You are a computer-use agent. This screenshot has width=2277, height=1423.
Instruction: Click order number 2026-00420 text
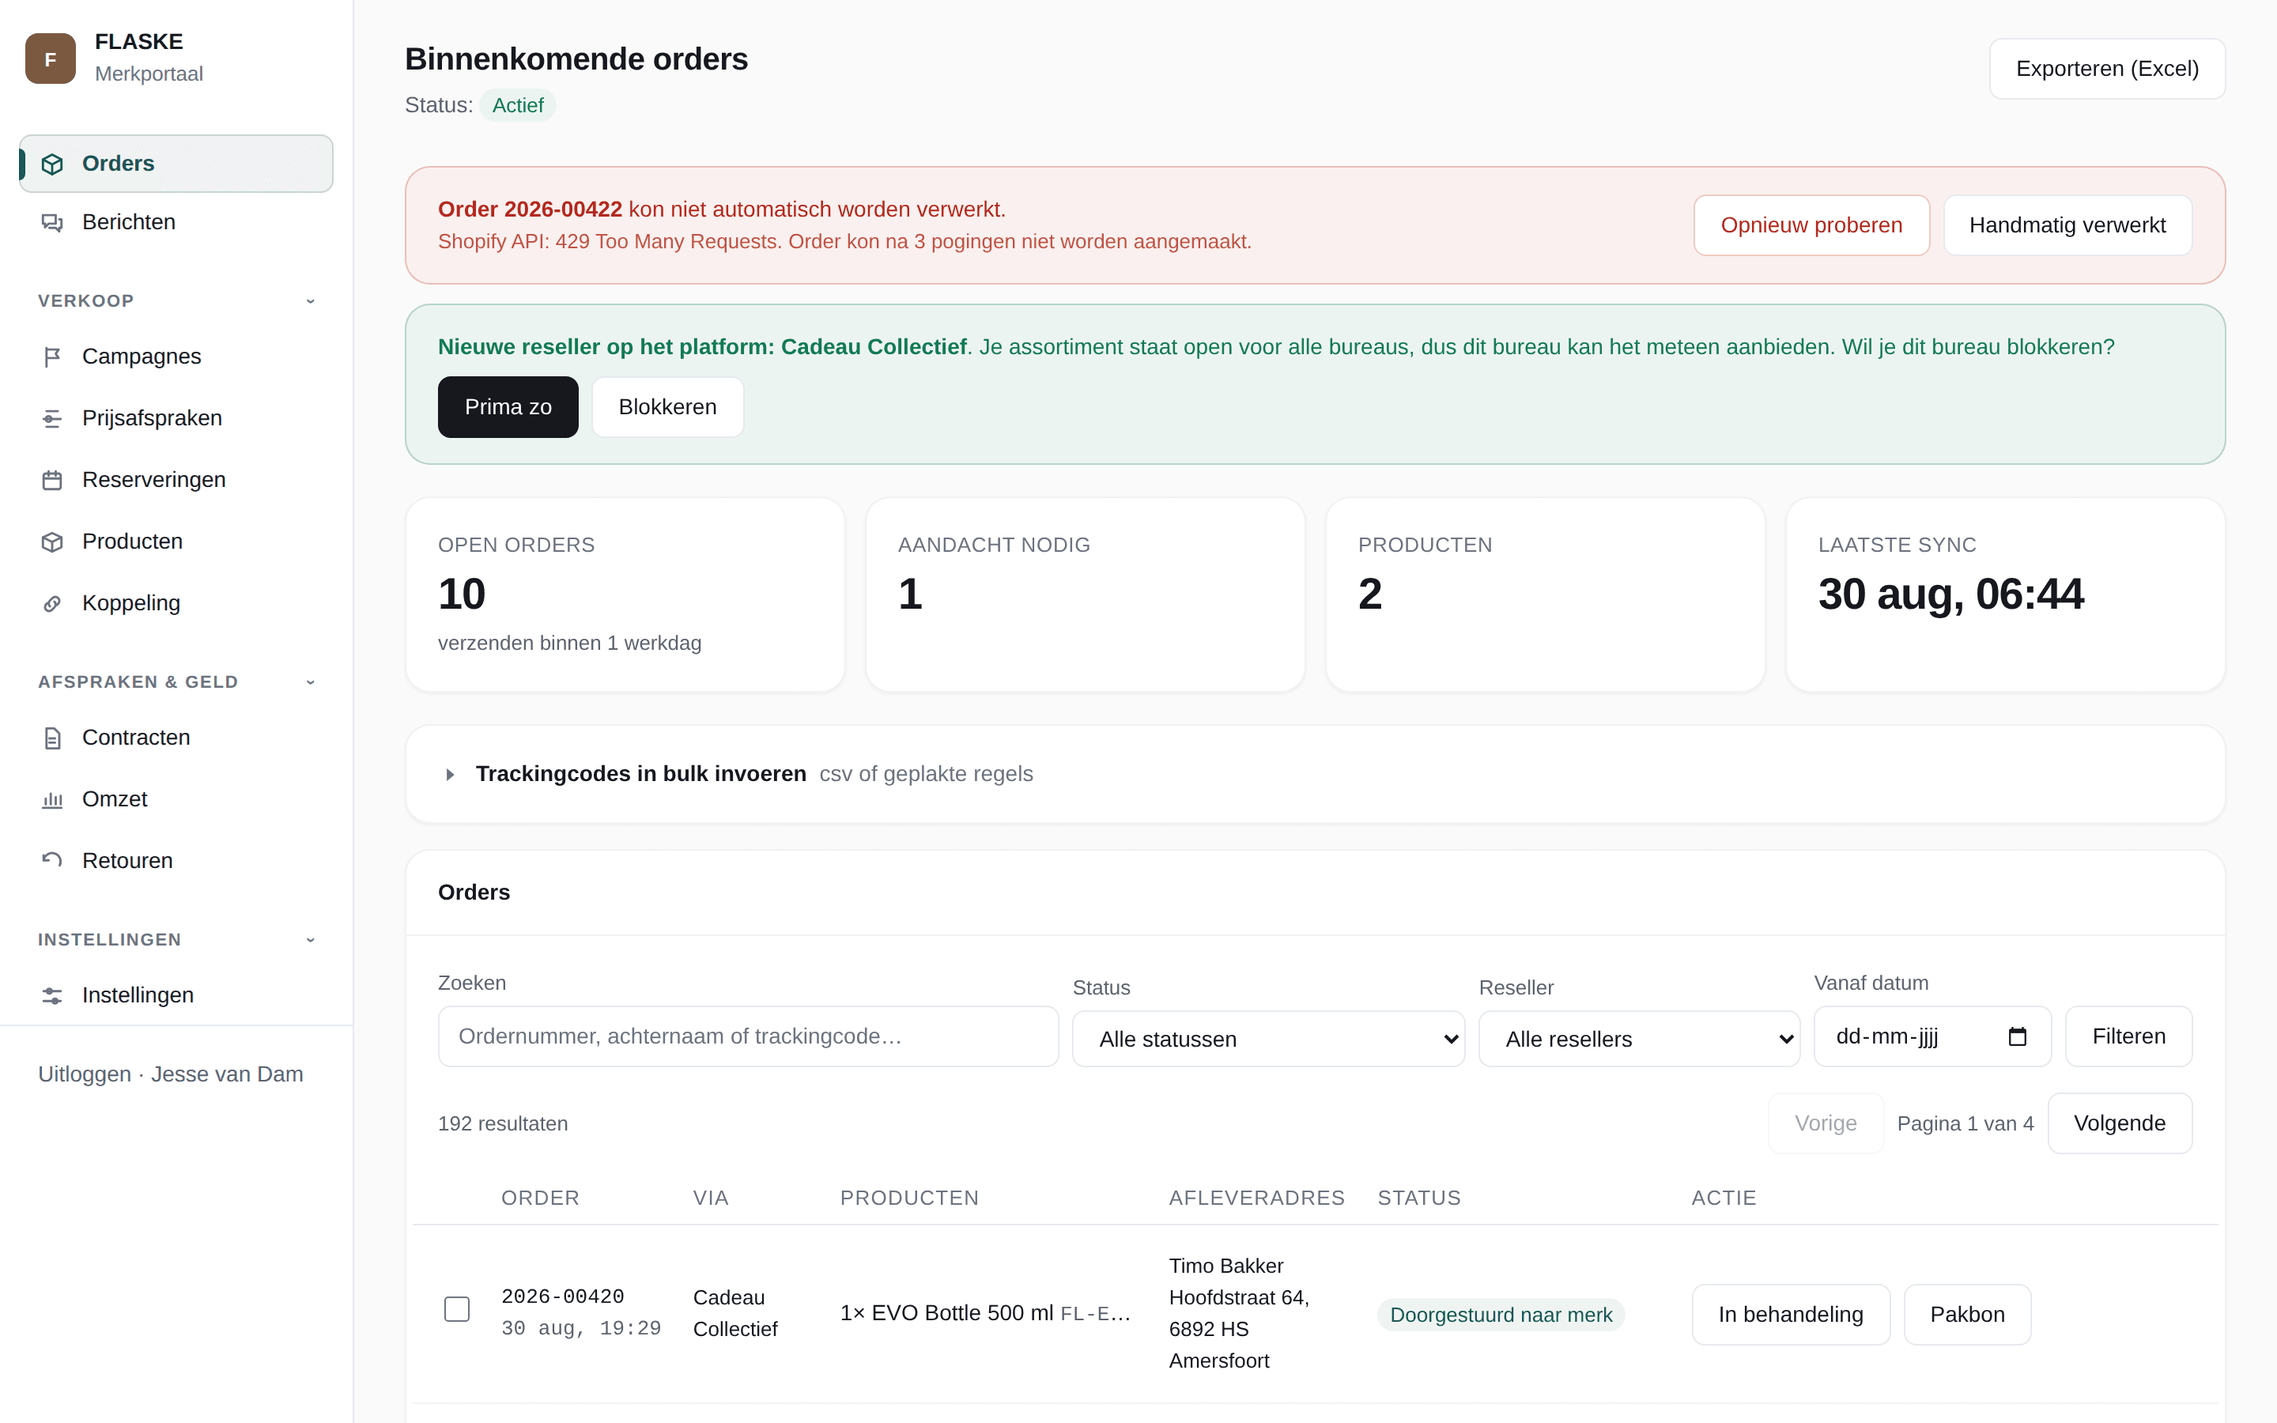563,1297
